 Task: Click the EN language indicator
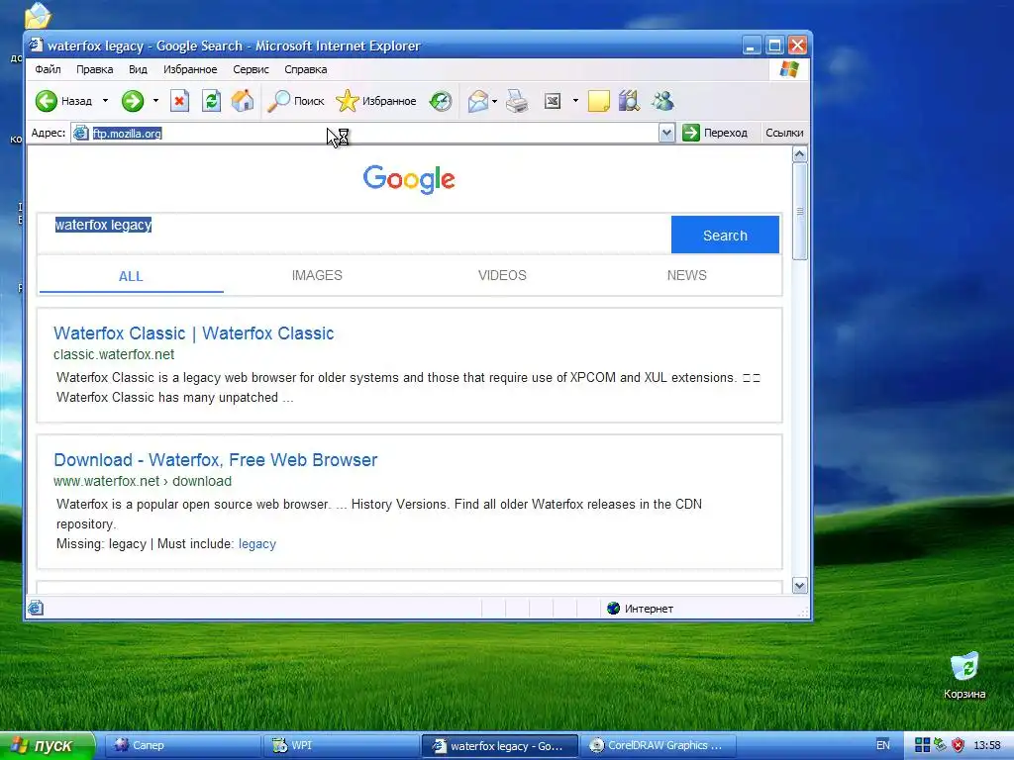coord(882,745)
